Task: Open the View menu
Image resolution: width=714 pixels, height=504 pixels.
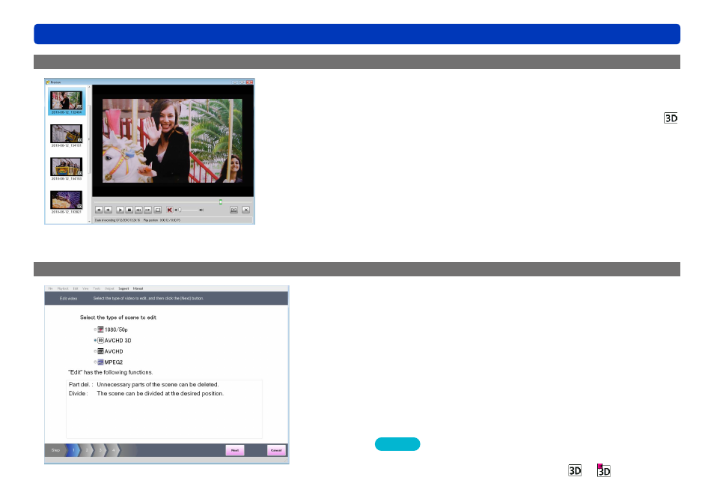Action: click(x=85, y=288)
